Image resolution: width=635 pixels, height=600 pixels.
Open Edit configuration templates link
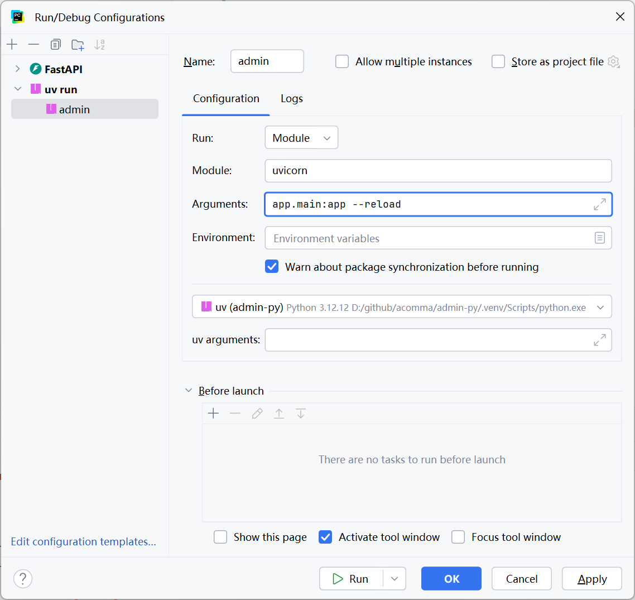coord(83,541)
